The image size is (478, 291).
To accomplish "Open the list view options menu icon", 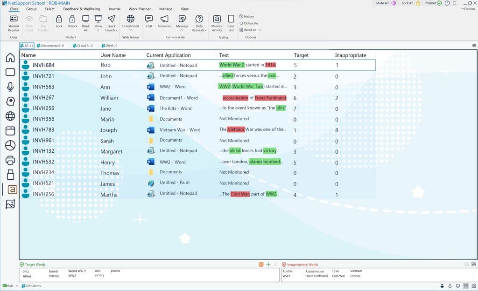I will [474, 45].
